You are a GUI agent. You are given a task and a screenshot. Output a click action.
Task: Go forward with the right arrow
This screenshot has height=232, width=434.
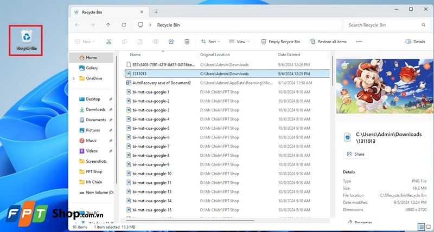(x=93, y=25)
